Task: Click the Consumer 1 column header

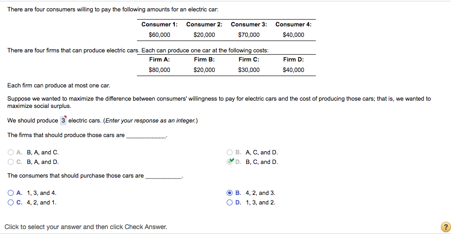Action: click(x=159, y=24)
